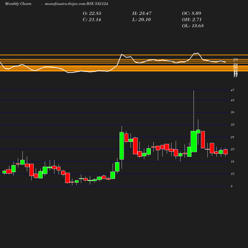This screenshot has width=248, height=248.
Task: Click the price axis label "18"
Action: [233, 162]
